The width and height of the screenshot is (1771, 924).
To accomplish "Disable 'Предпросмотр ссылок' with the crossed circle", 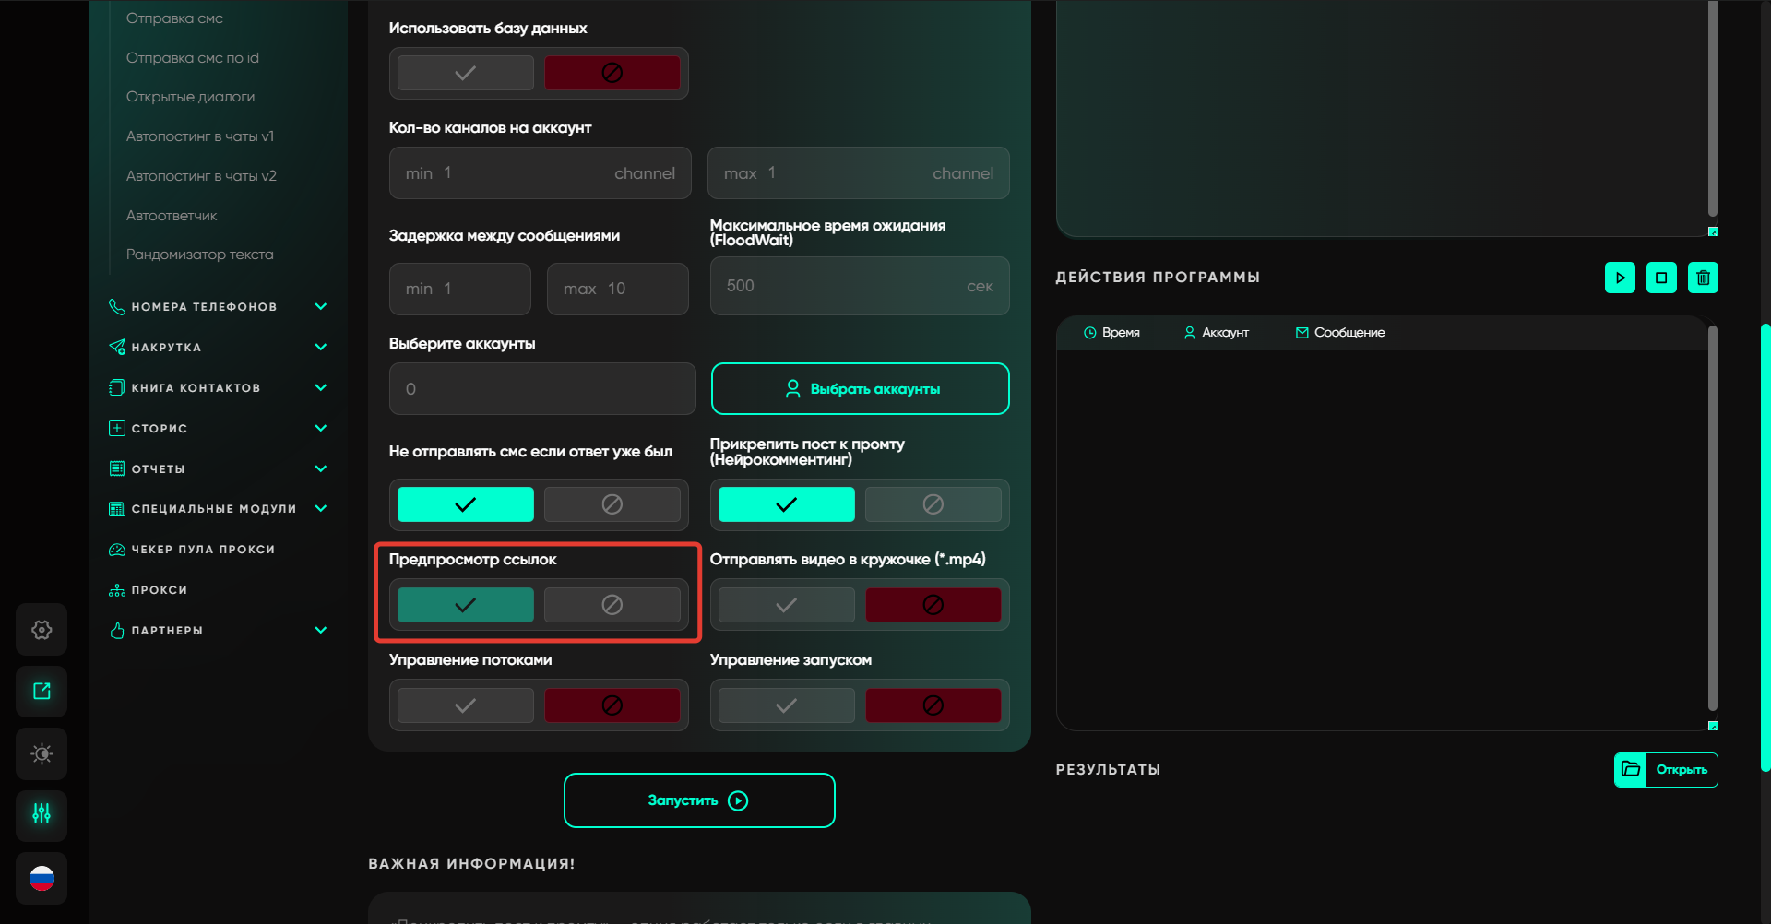I will [612, 605].
